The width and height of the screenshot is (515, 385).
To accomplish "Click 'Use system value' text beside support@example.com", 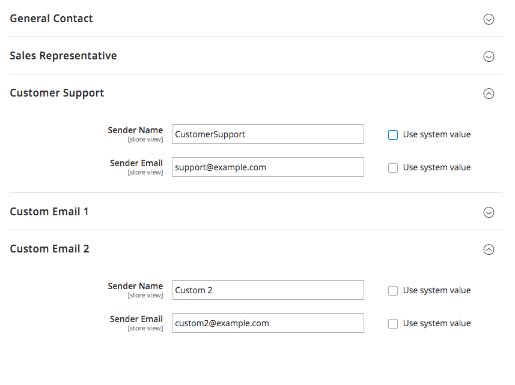I will tap(437, 167).
